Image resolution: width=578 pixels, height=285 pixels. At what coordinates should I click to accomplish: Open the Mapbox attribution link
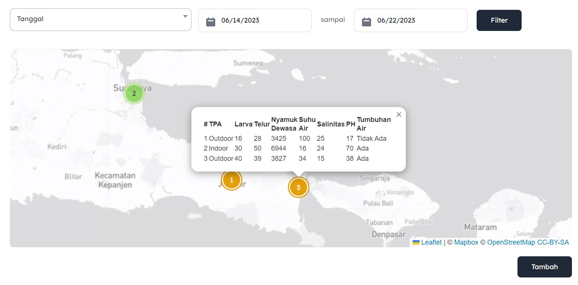point(466,242)
